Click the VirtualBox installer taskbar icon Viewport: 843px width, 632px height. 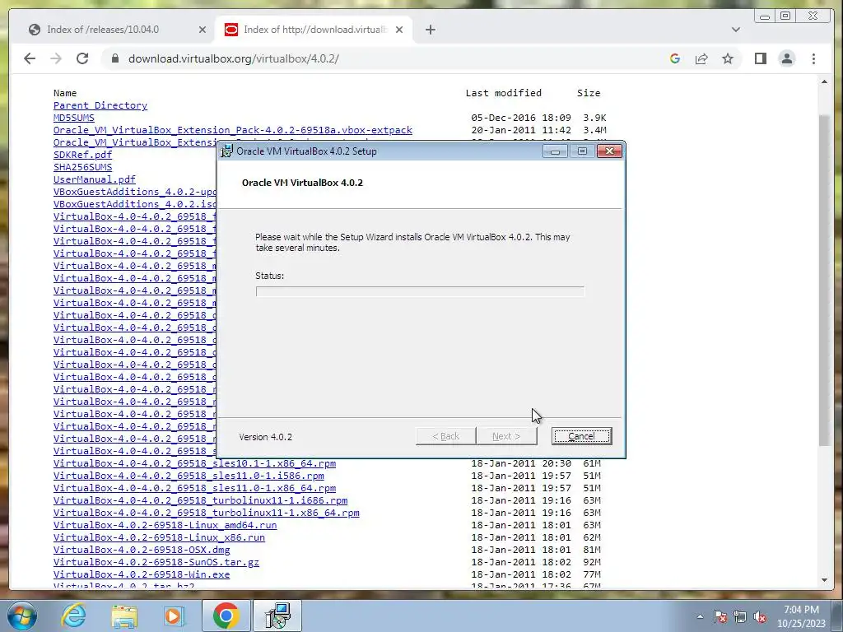pyautogui.click(x=277, y=616)
